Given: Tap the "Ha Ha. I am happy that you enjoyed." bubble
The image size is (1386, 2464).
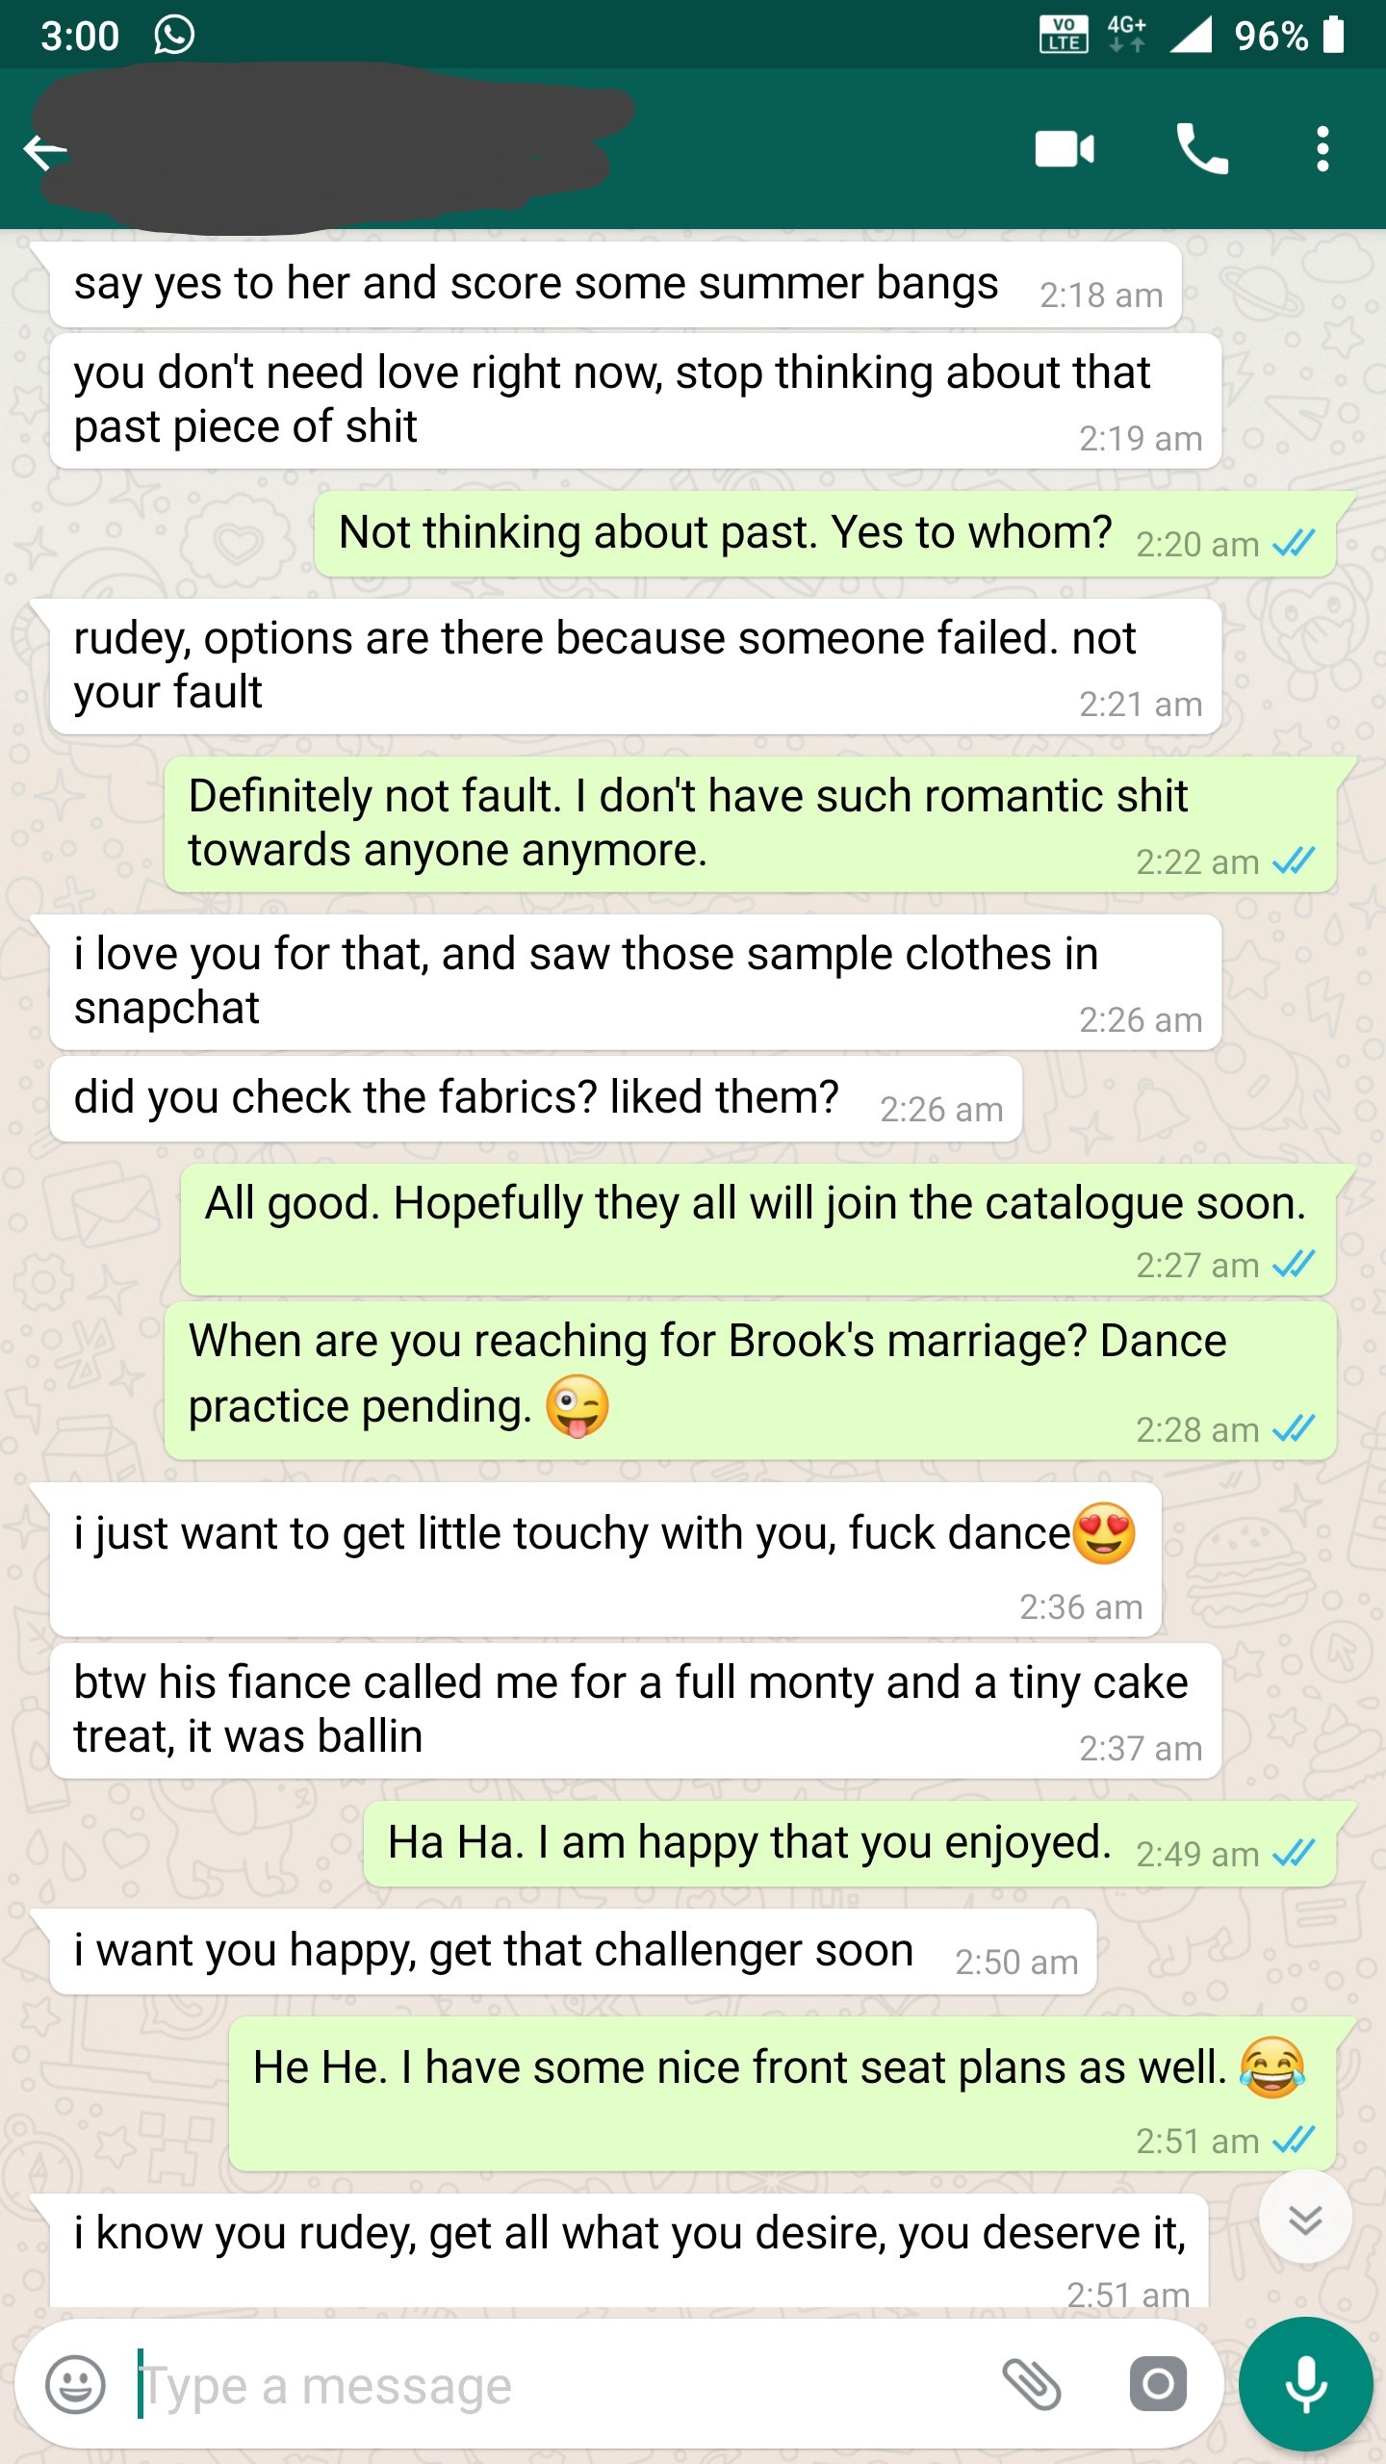Looking at the screenshot, I should point(851,1844).
